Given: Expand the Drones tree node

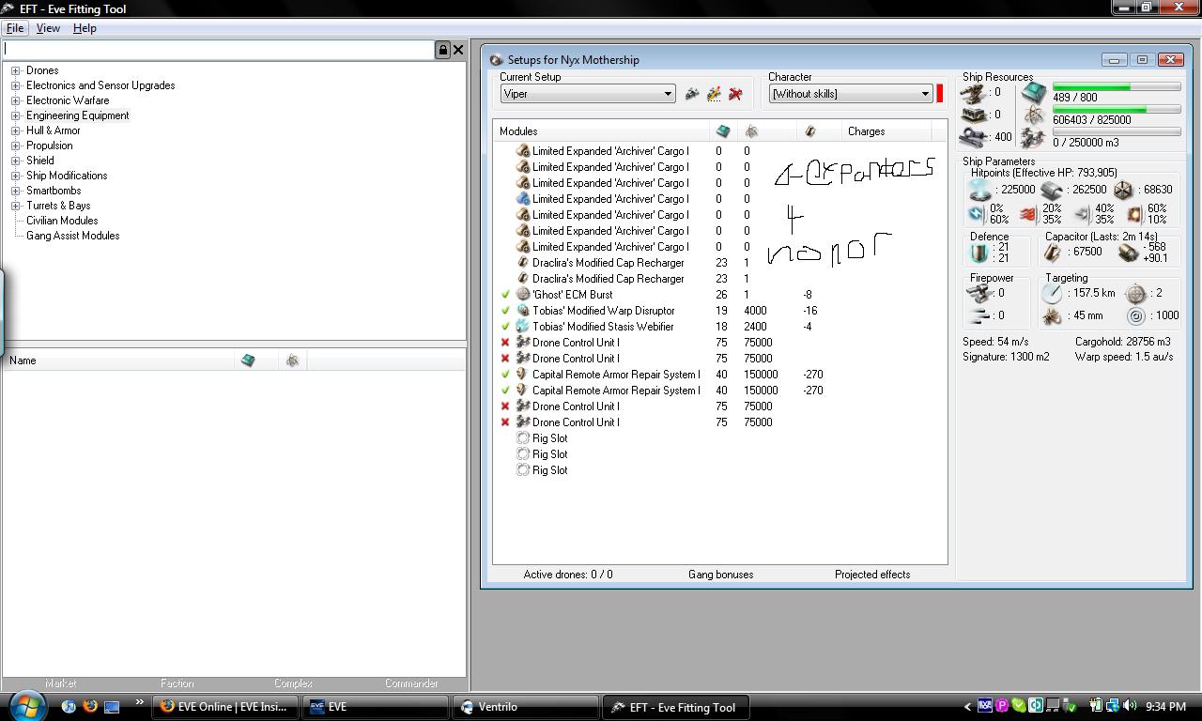Looking at the screenshot, I should [15, 70].
